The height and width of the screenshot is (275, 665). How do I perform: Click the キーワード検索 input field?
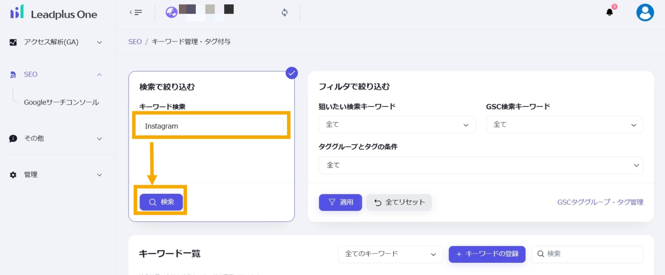(211, 126)
